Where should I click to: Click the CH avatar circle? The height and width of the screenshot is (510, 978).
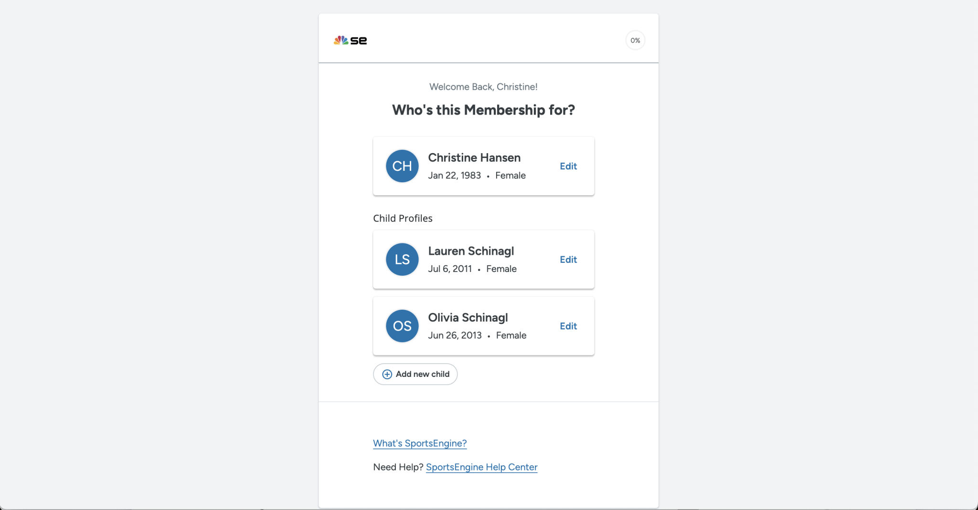[x=402, y=166]
